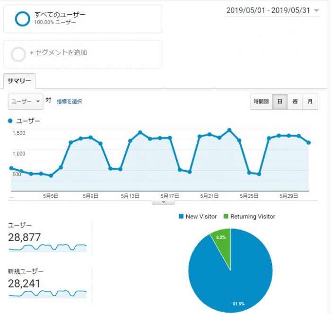Open the ユーザー metric dropdown
This screenshot has width=331, height=314.
[x=26, y=102]
